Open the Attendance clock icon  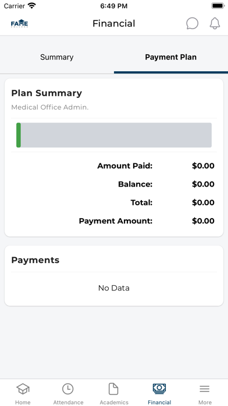pos(68,389)
